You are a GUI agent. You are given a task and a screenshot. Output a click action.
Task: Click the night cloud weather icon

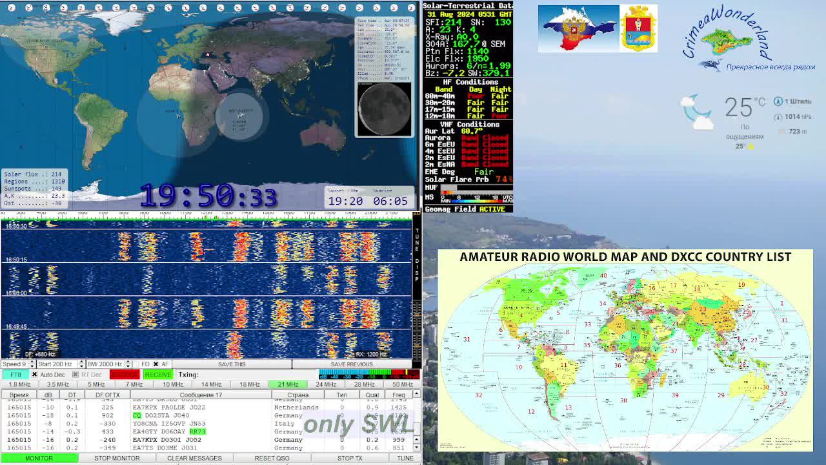[x=698, y=111]
